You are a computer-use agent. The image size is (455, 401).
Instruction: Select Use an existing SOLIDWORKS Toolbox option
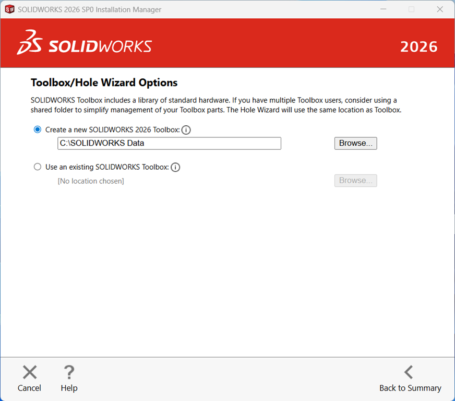tap(38, 167)
